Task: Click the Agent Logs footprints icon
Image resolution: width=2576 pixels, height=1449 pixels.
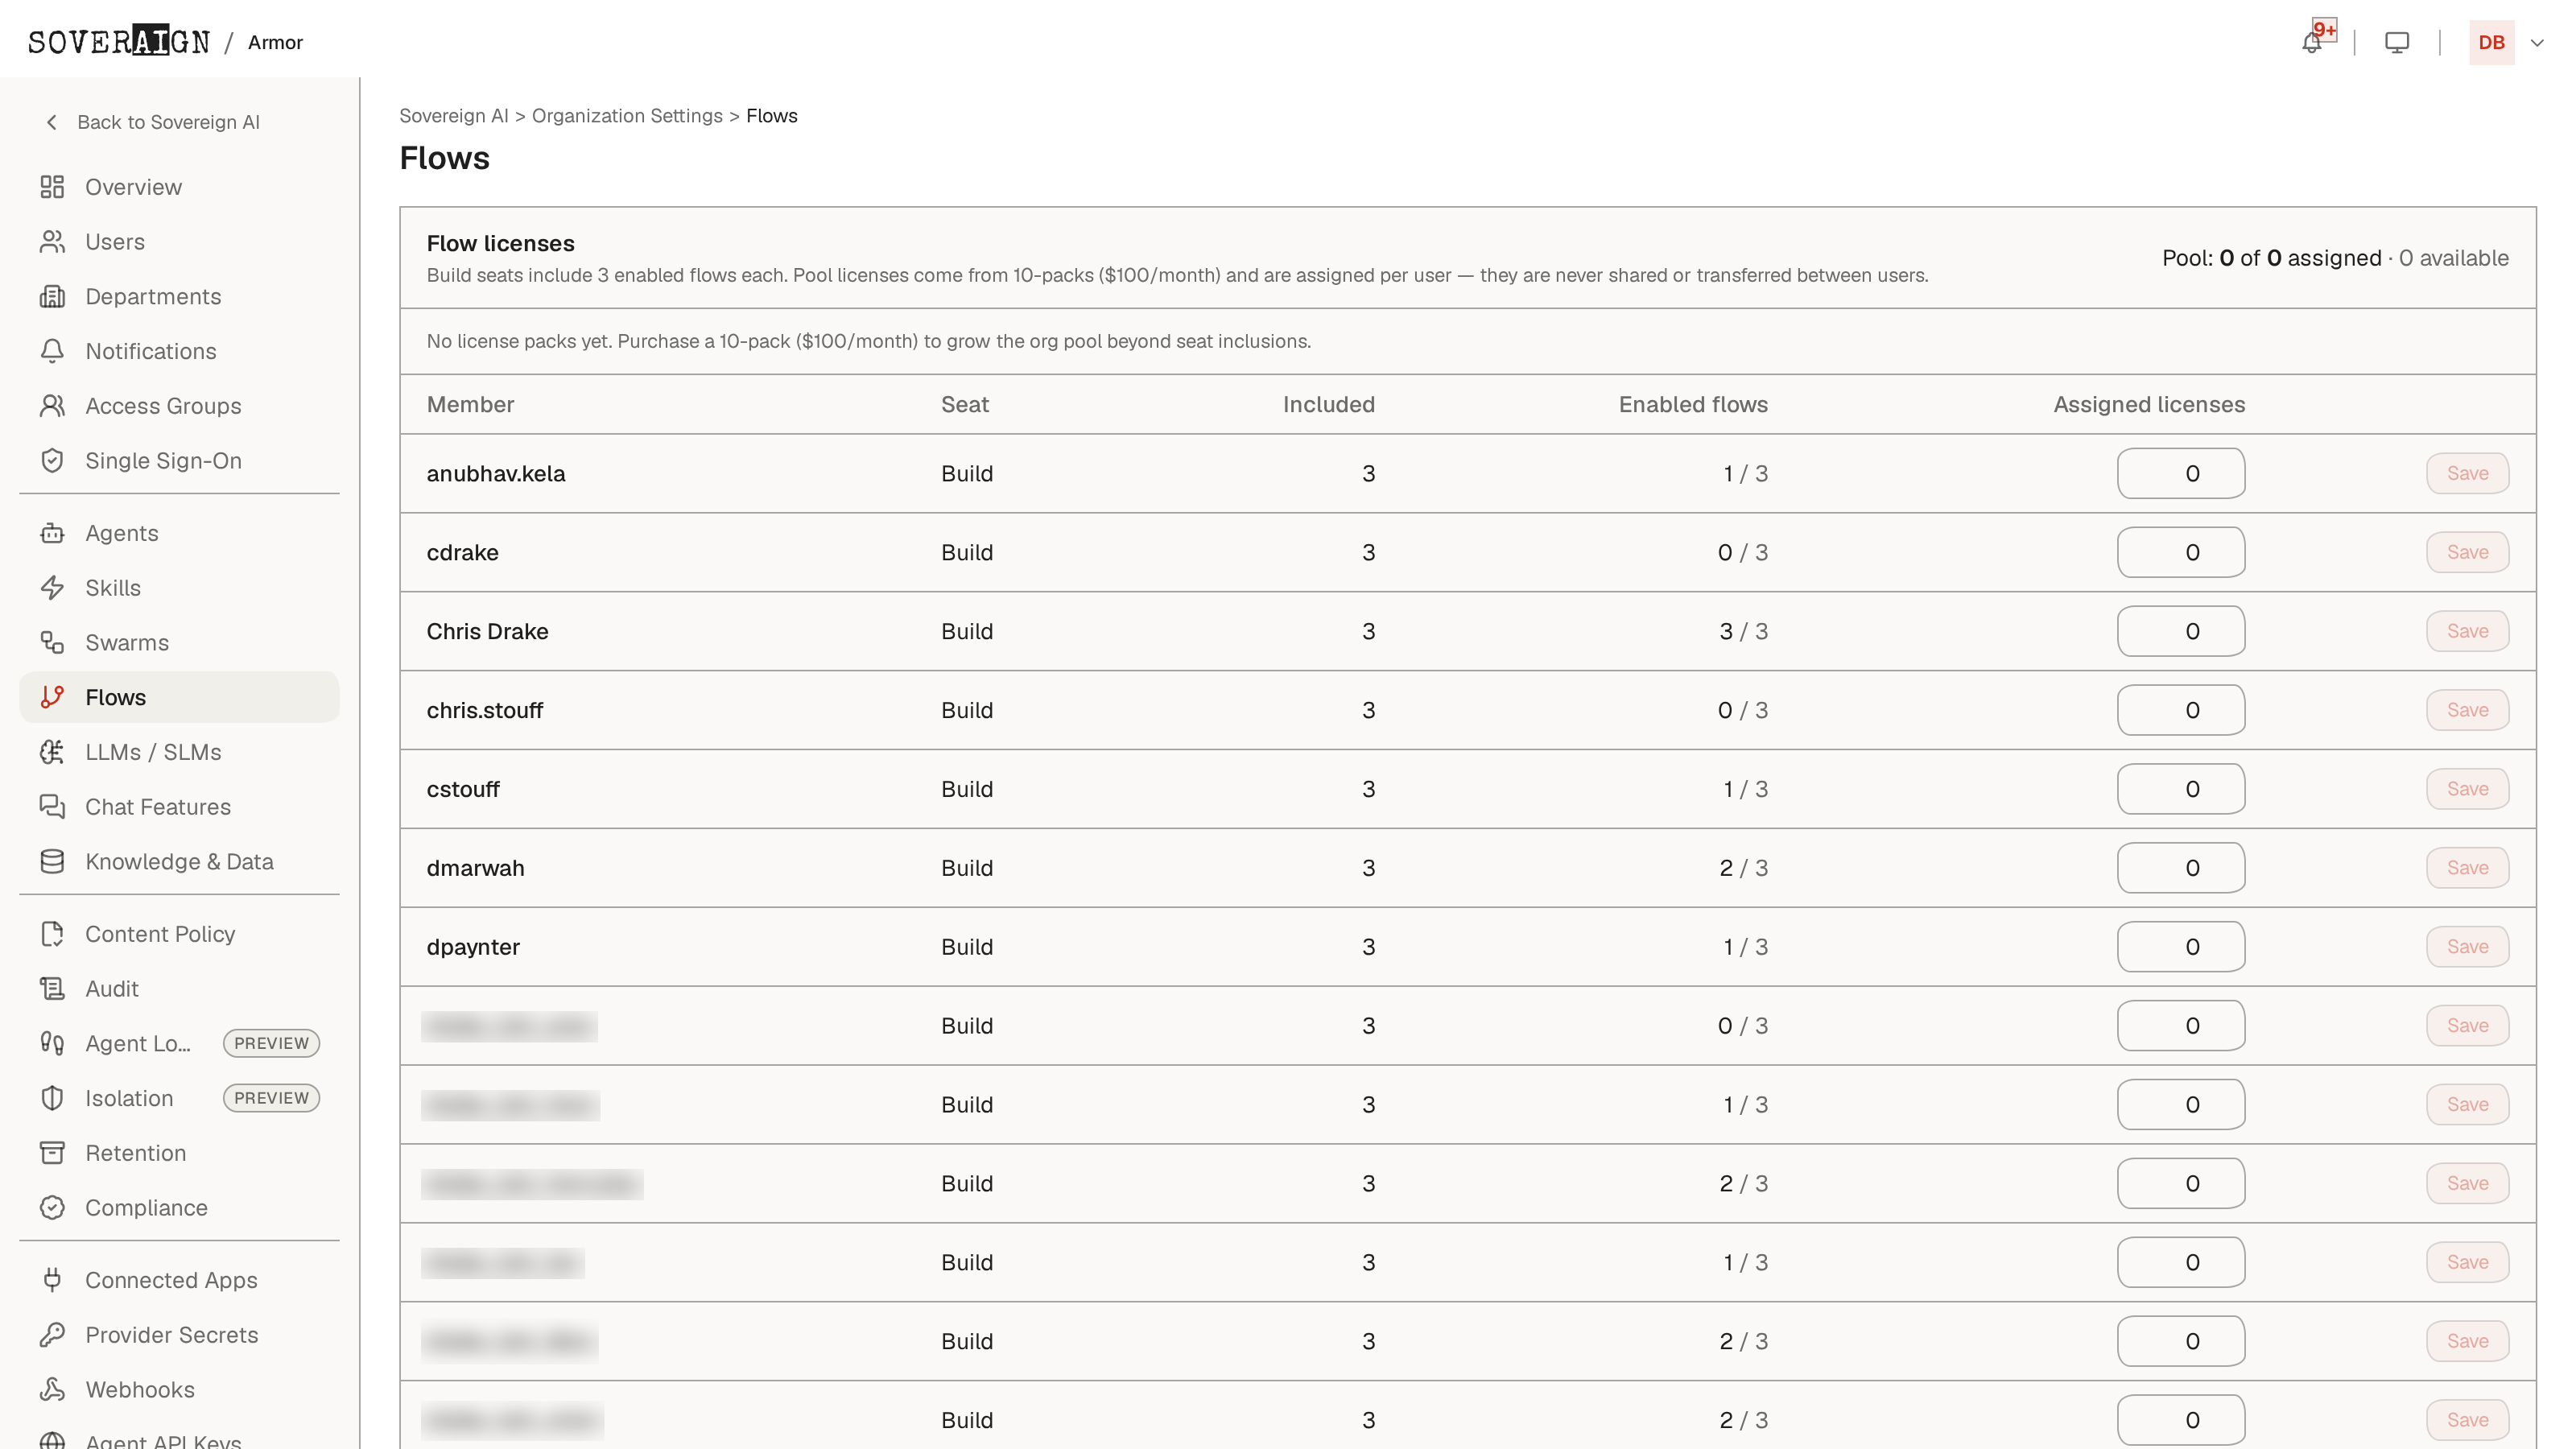Action: pyautogui.click(x=52, y=1044)
